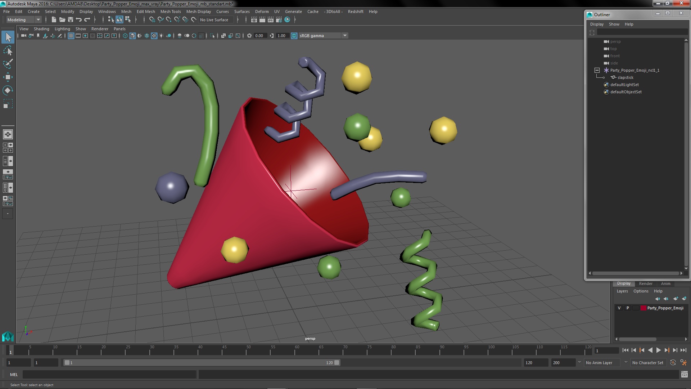Select the Lasso tool in the toolbox
Image resolution: width=691 pixels, height=389 pixels.
[8, 51]
